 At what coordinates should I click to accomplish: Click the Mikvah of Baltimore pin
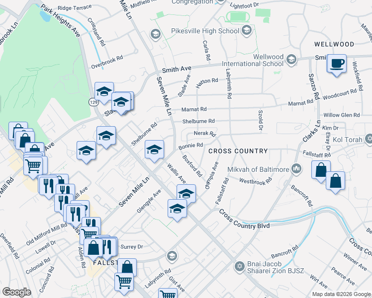point(296,169)
